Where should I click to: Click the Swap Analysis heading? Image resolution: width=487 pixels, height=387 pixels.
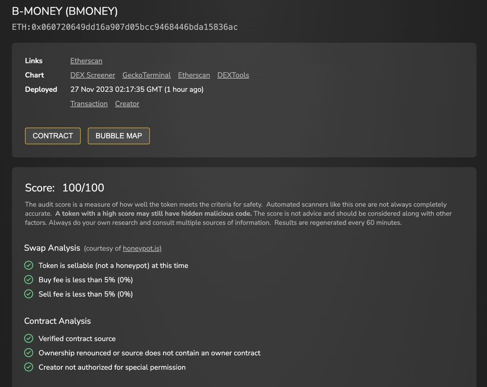(x=52, y=248)
